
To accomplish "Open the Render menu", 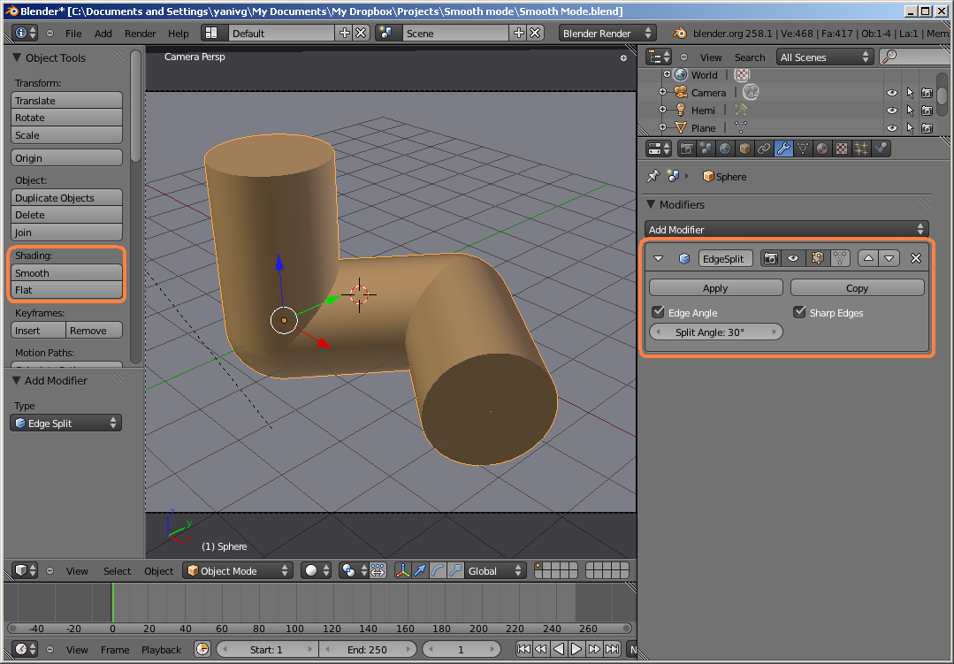I will click(140, 34).
